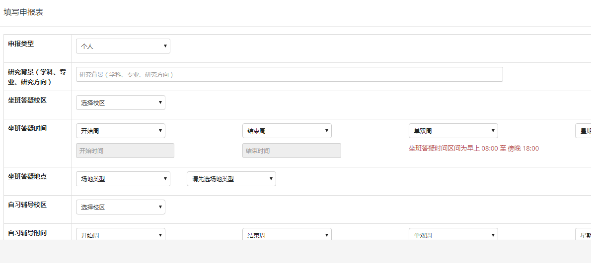Open the 请先选场地类型 dropdown
This screenshot has width=591, height=263.
pyautogui.click(x=231, y=179)
